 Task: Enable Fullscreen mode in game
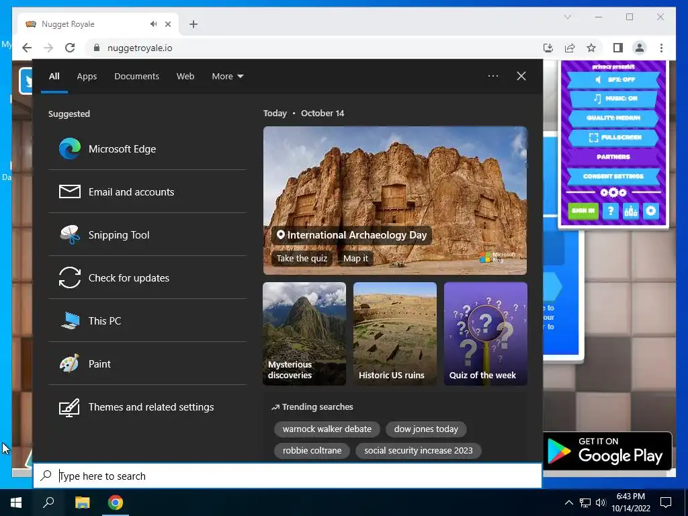(x=613, y=137)
